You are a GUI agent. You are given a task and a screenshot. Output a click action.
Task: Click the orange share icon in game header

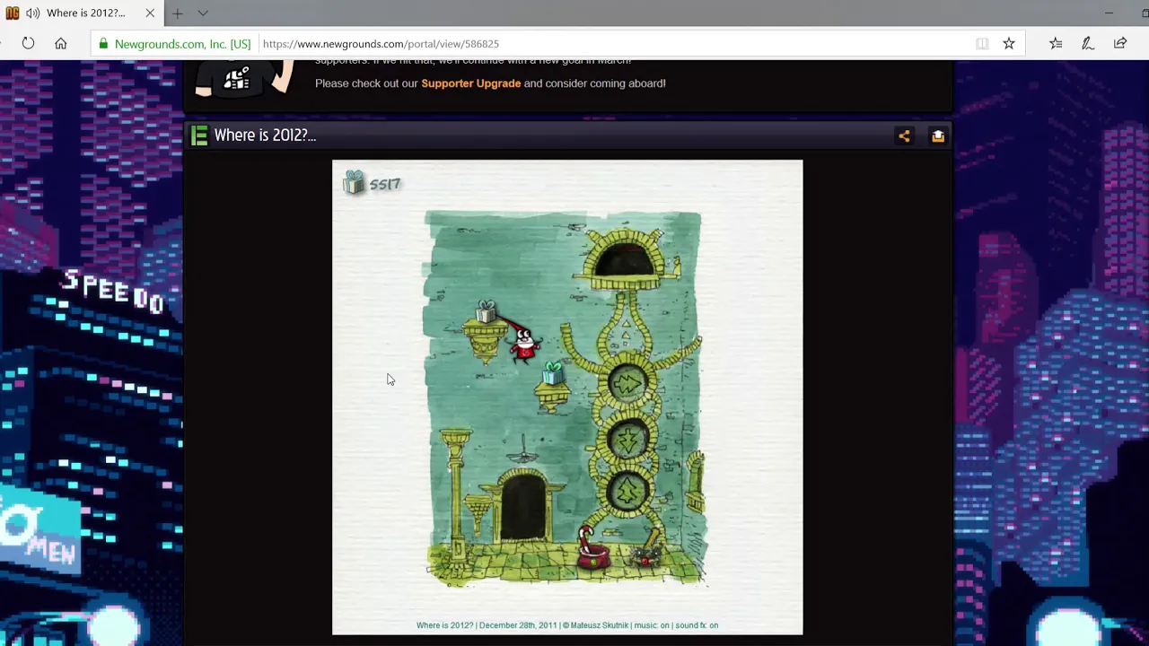tap(904, 135)
